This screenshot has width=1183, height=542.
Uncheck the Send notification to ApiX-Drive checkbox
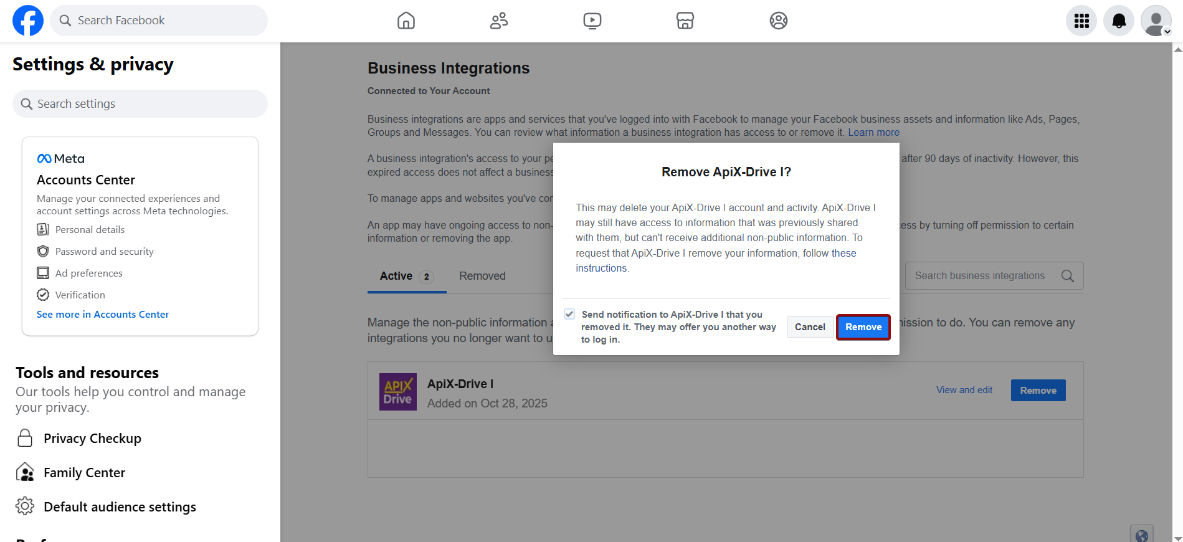(569, 314)
